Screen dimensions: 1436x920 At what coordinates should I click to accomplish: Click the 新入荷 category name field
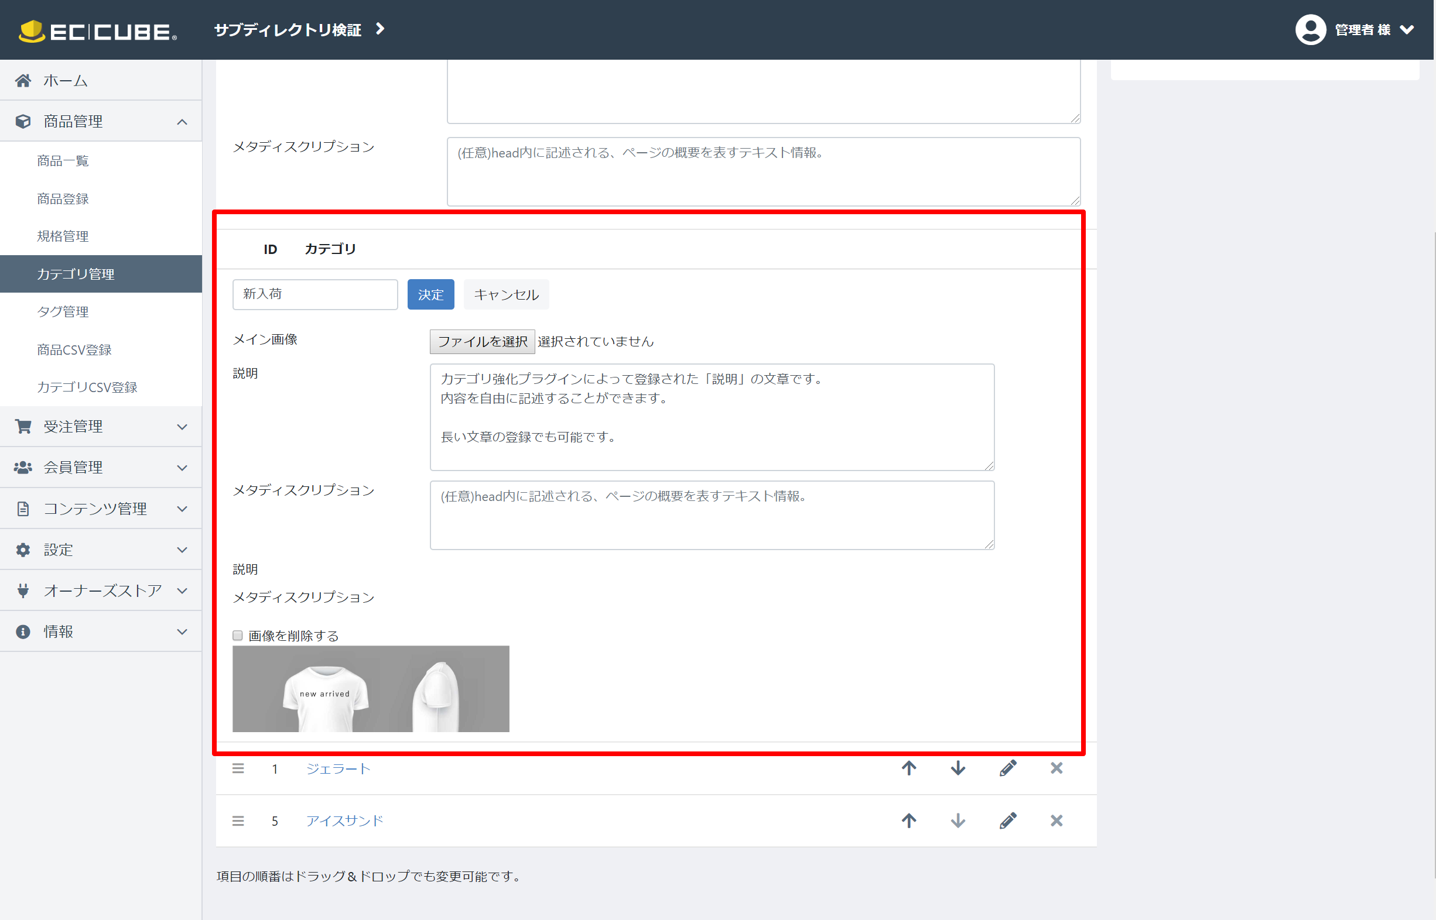pos(314,294)
